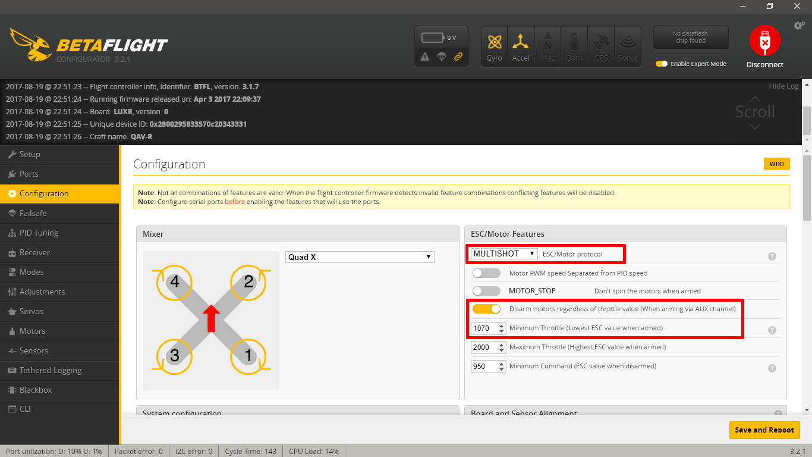Open the Quad X mixer dropdown
Viewport: 812px width, 457px height.
[x=360, y=257]
